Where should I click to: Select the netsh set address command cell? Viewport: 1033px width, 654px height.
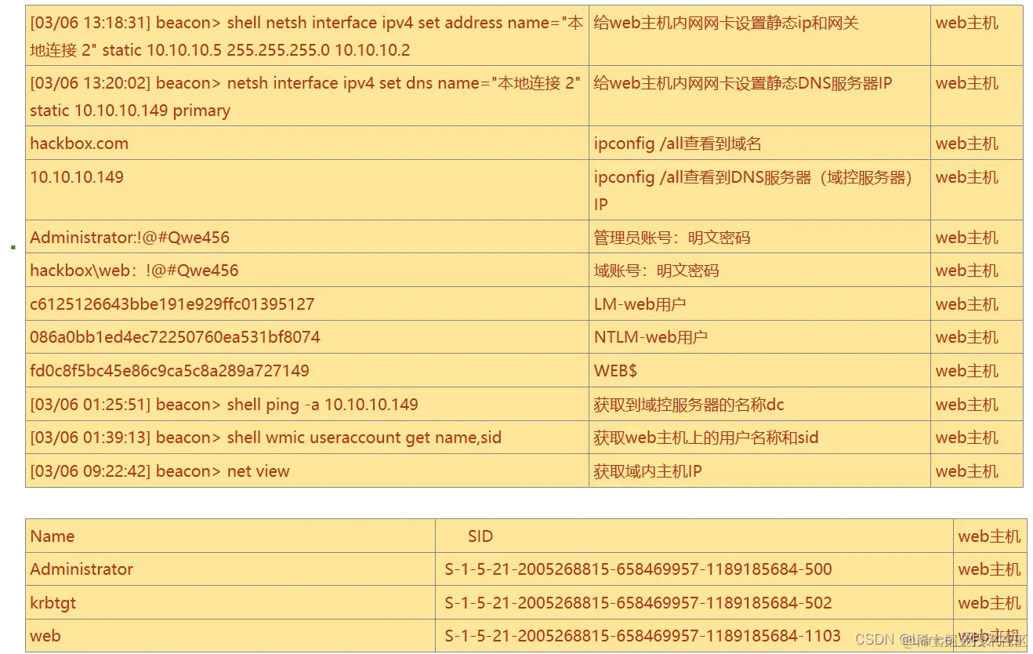pos(307,36)
